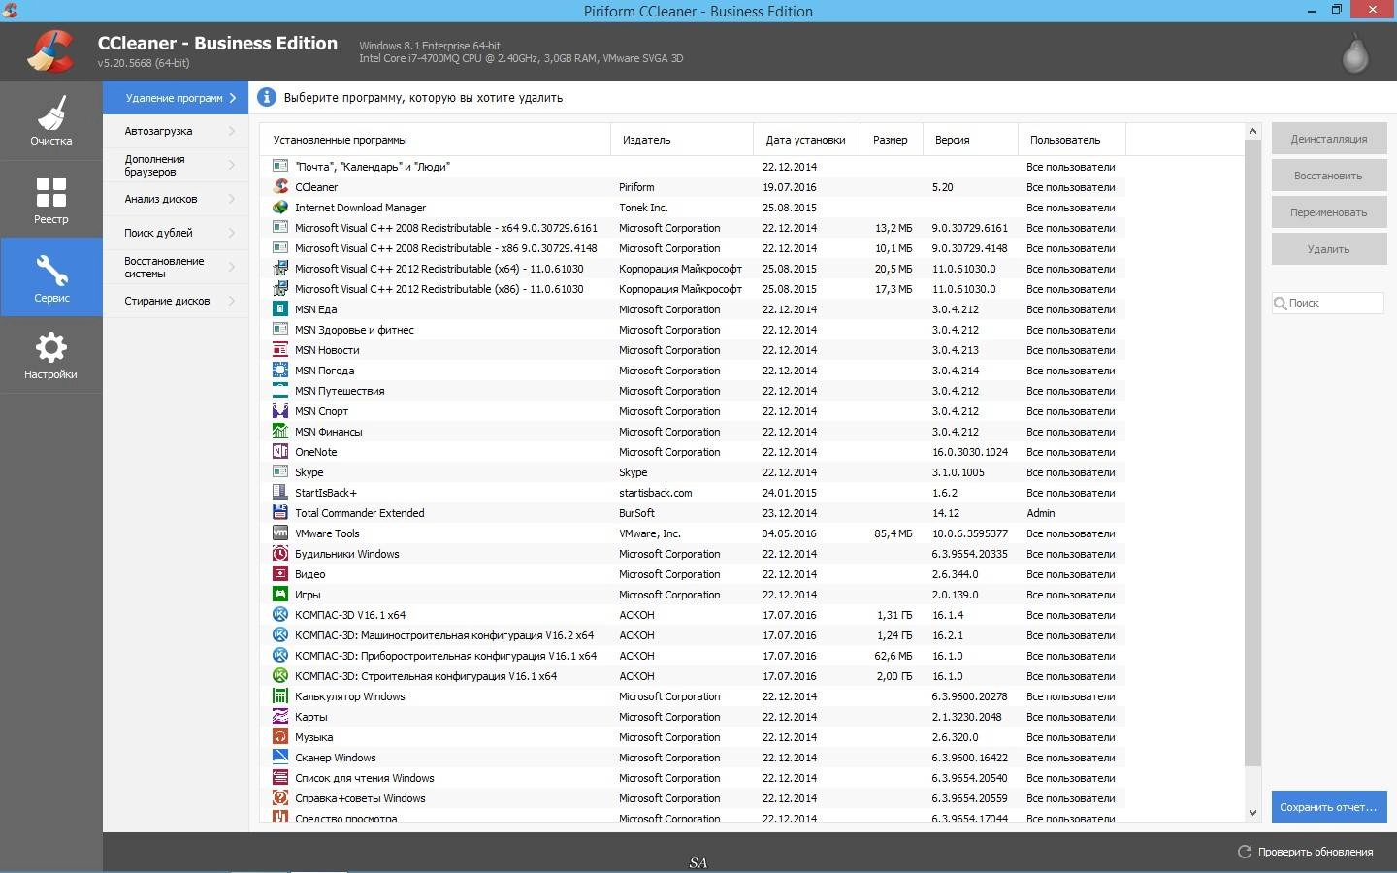
Task: Click the Игры app icon
Action: point(280,594)
